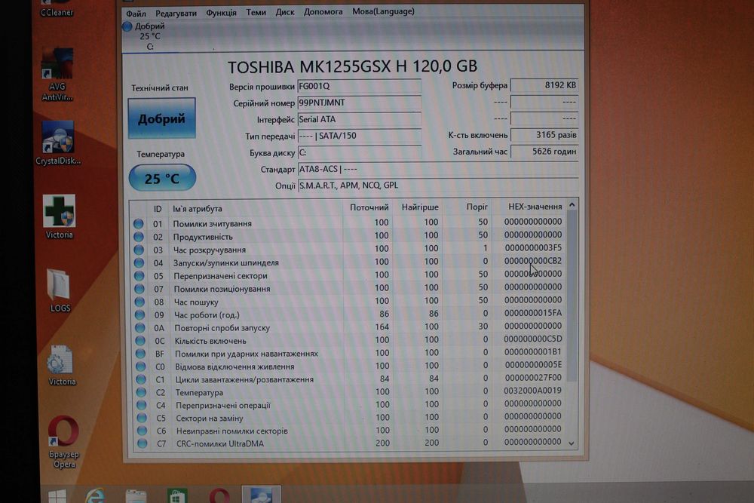Click the status icon for attribute 01

click(x=139, y=224)
